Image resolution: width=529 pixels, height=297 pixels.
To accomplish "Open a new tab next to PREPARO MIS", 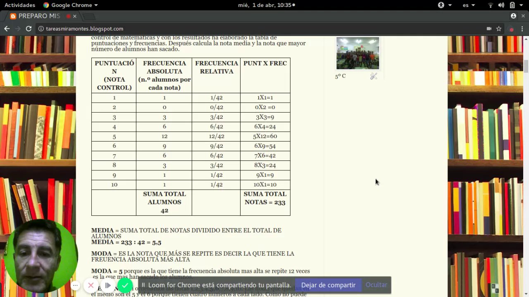I will coord(89,16).
